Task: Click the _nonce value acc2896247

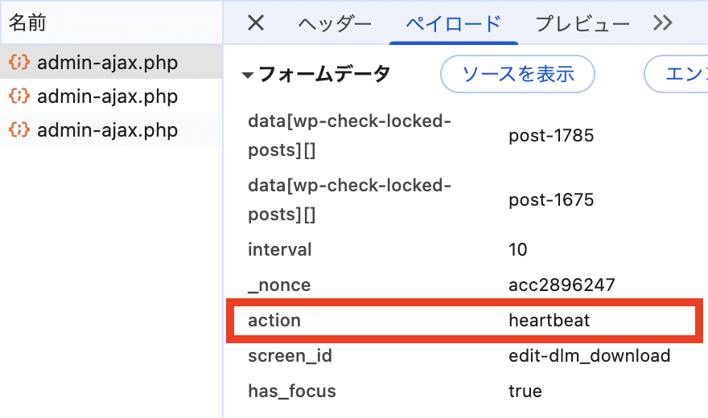Action: point(562,285)
